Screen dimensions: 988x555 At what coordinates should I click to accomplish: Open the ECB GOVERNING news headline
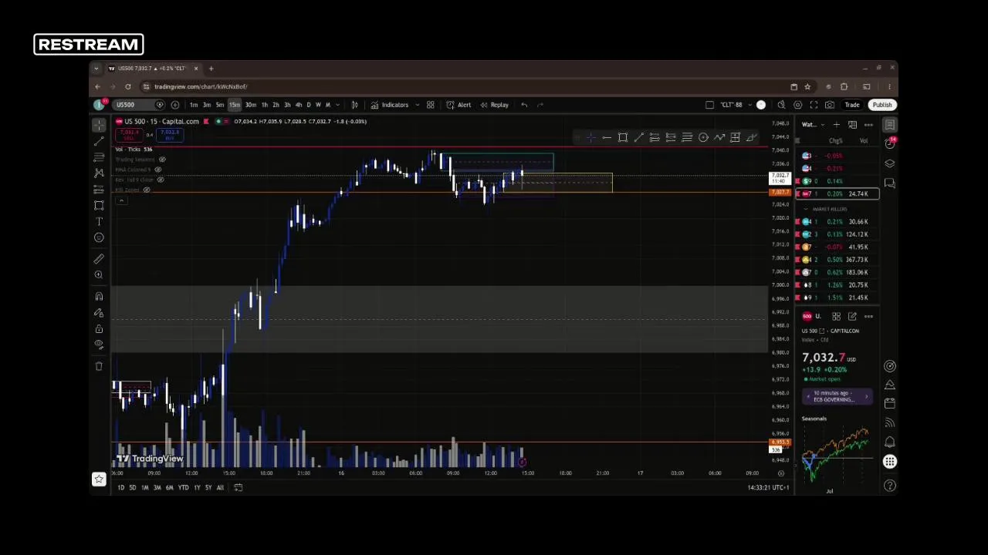point(837,396)
